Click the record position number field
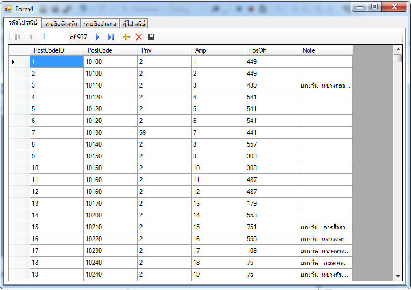Screen dimensions: 411x290 pos(53,37)
